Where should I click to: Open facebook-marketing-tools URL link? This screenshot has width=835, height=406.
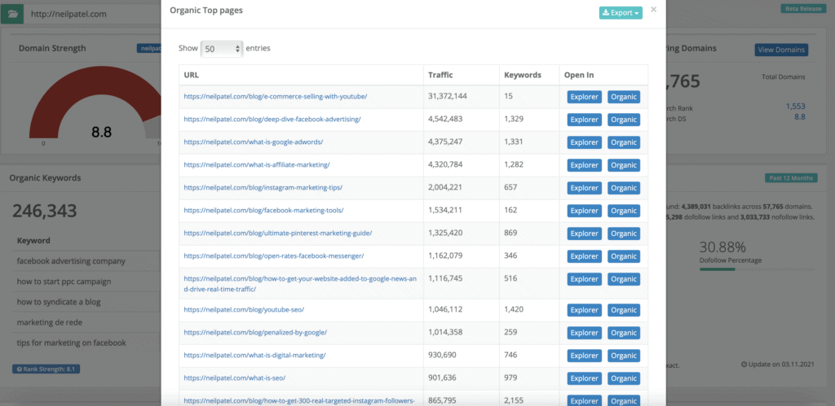tap(263, 211)
